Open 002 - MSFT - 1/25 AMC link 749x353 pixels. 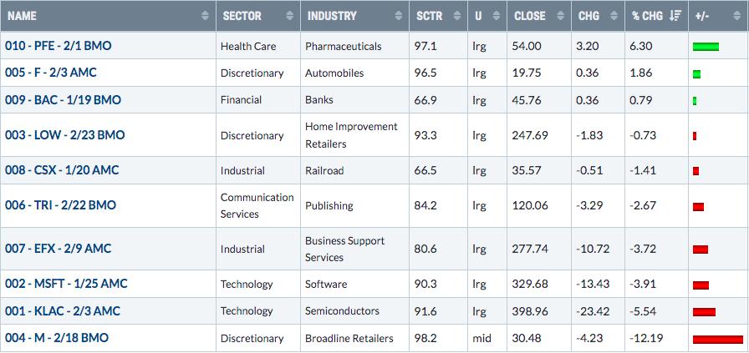[x=66, y=284]
